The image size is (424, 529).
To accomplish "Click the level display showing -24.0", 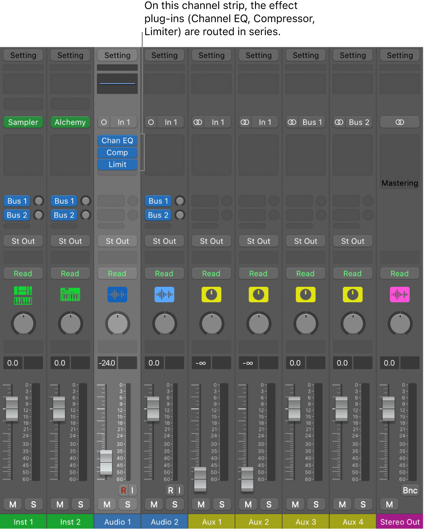I will click(107, 363).
